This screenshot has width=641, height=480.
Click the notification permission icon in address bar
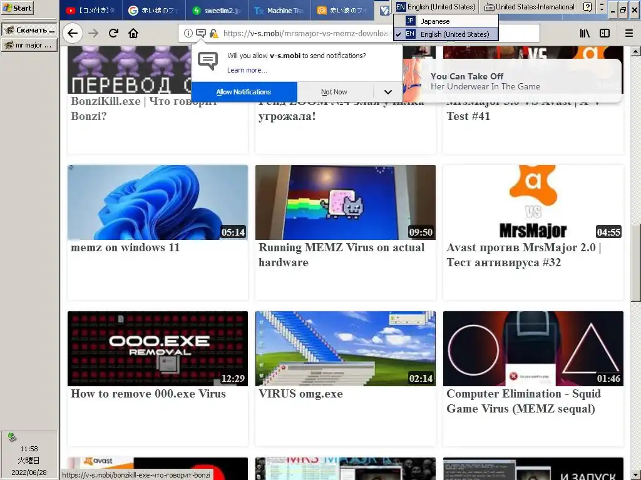201,34
